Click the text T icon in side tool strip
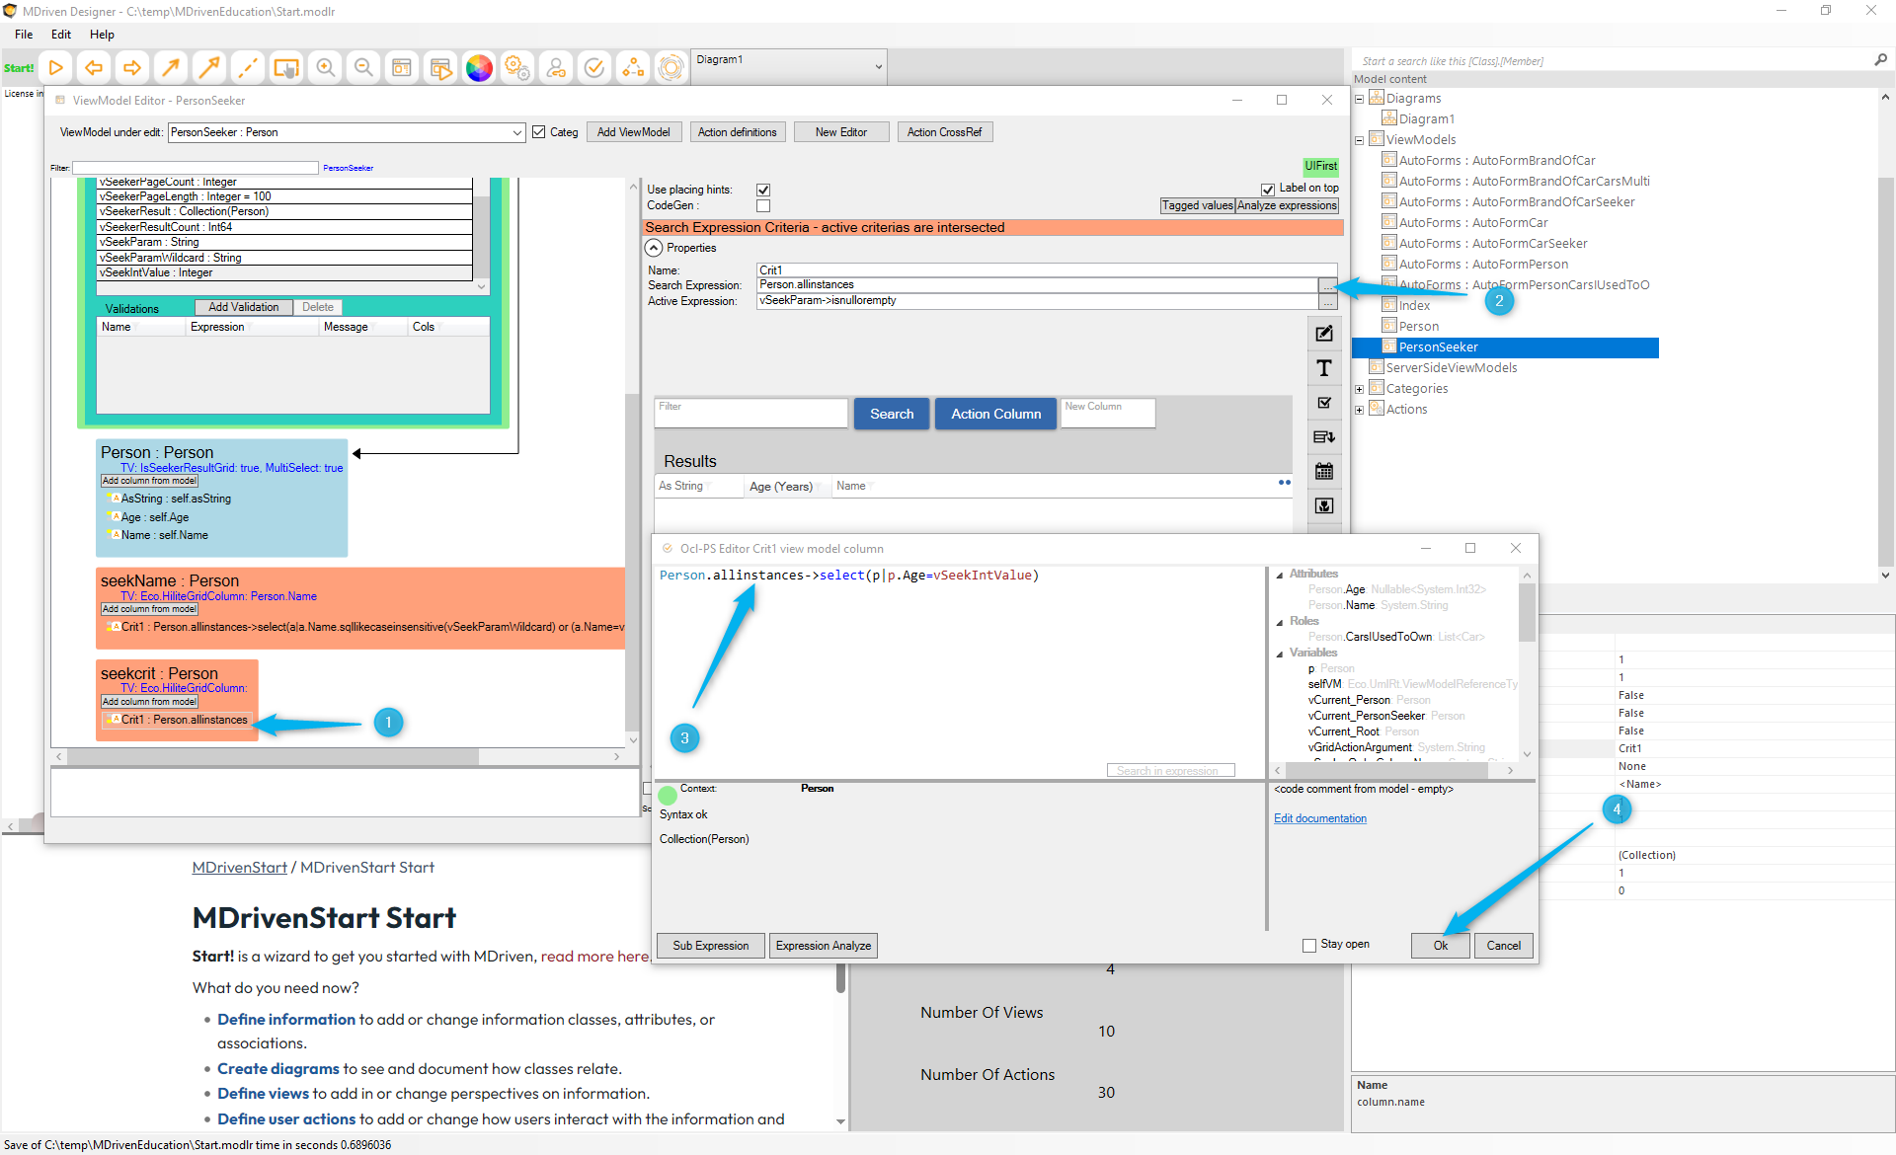Image resolution: width=1896 pixels, height=1155 pixels. (x=1324, y=368)
